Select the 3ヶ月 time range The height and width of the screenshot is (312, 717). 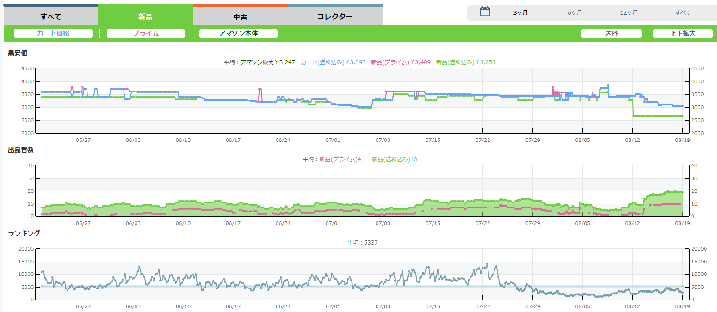(x=520, y=13)
